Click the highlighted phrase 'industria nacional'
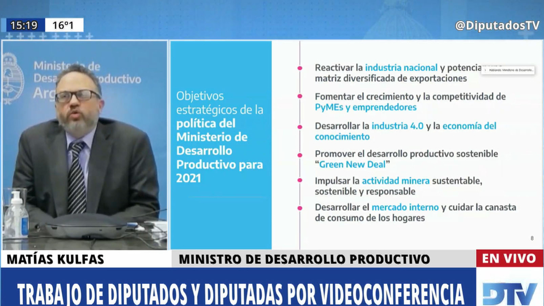 (x=401, y=67)
